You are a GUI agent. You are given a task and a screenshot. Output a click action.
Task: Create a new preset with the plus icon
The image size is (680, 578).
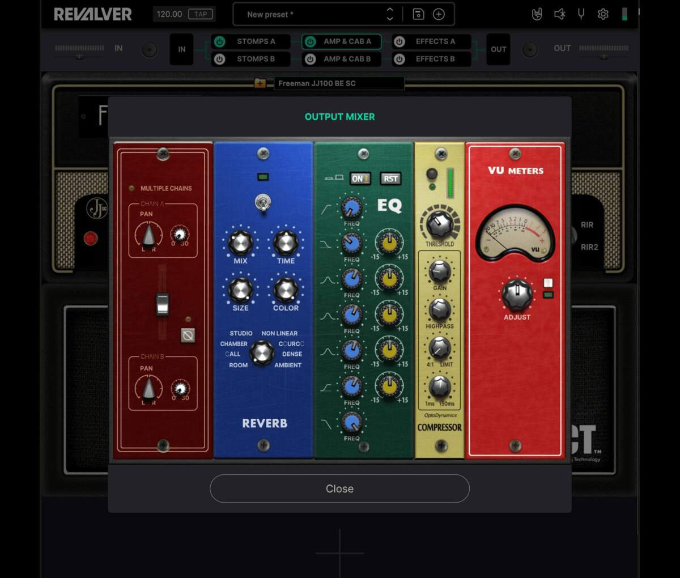(439, 14)
